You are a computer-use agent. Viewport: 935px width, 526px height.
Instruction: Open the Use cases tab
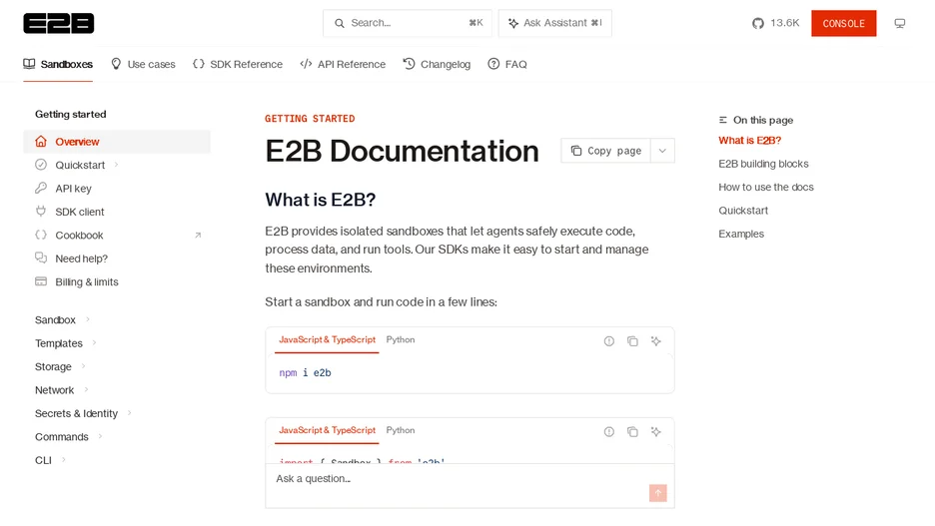point(143,64)
